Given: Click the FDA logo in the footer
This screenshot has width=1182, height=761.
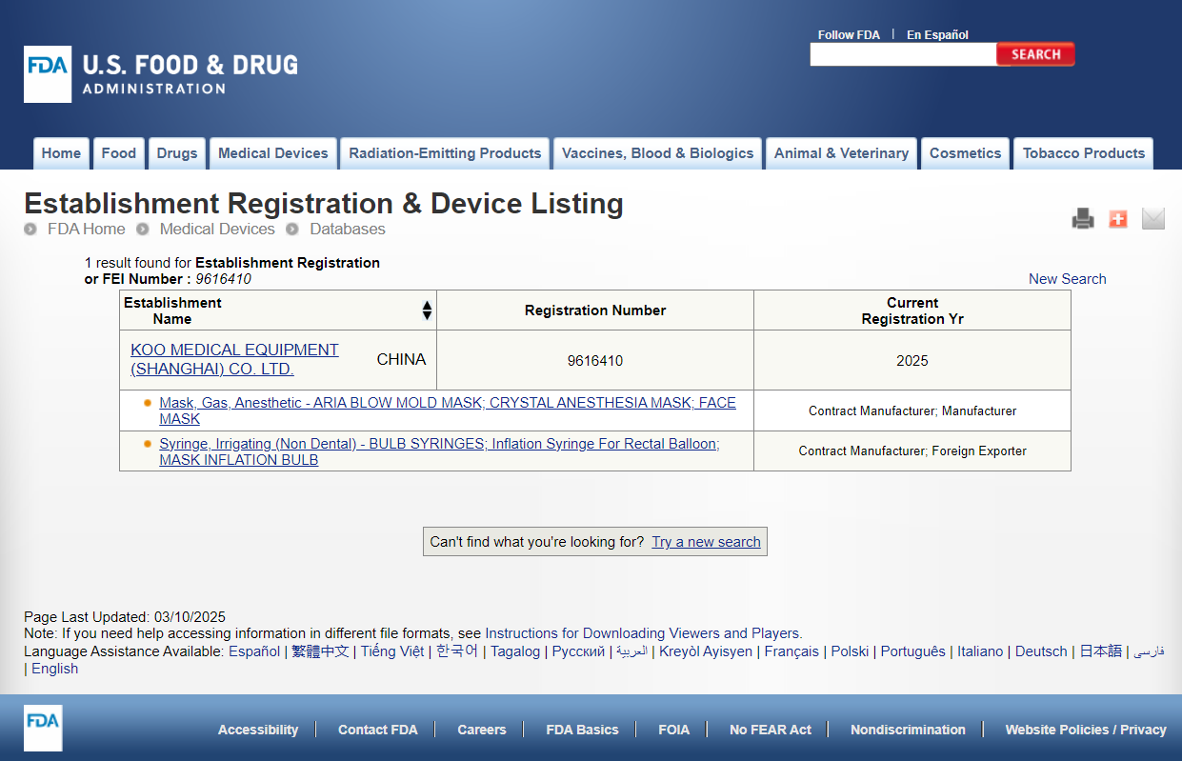Looking at the screenshot, I should pos(43,729).
